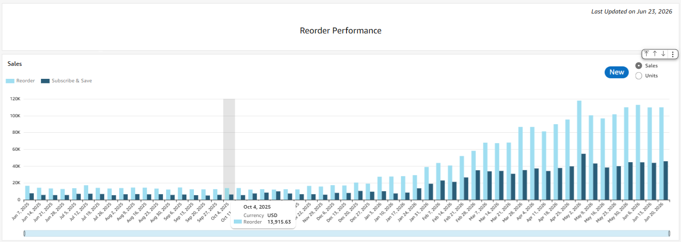Click the move down arrow icon
The image size is (681, 242).
pyautogui.click(x=664, y=54)
